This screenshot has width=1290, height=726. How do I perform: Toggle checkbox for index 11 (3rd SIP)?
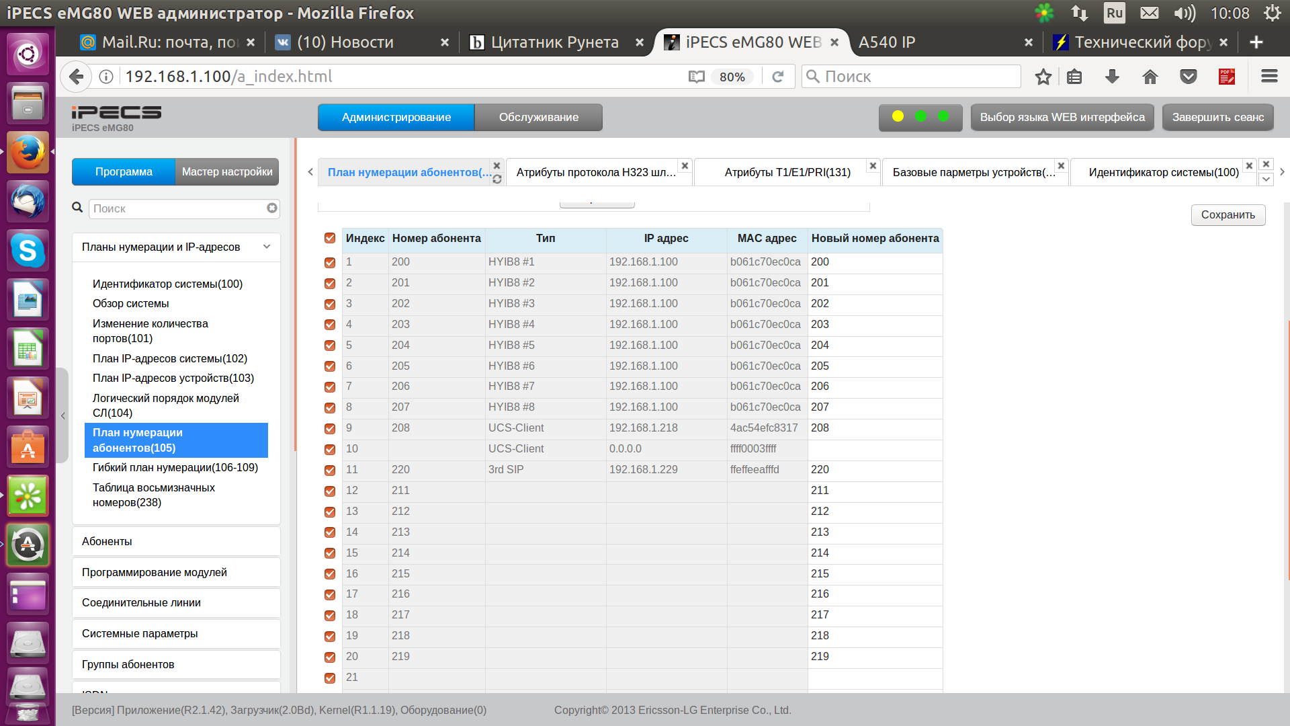click(x=330, y=470)
